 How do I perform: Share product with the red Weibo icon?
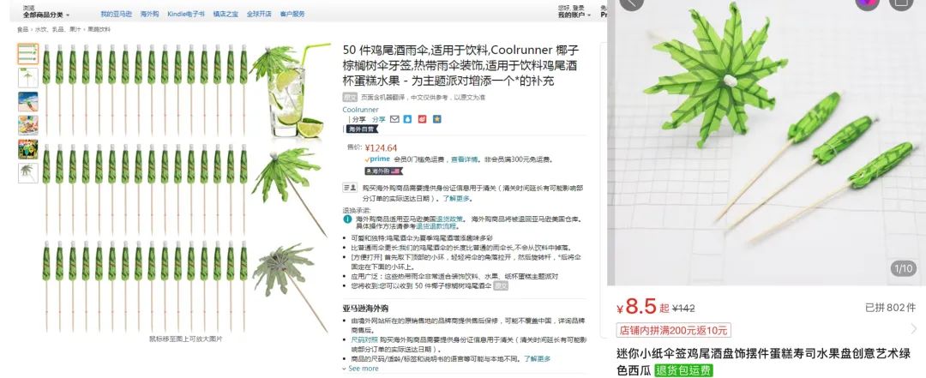(422, 119)
